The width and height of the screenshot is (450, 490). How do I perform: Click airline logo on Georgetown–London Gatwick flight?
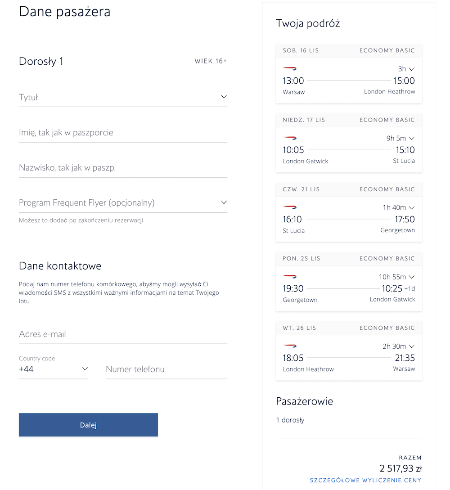click(x=290, y=277)
